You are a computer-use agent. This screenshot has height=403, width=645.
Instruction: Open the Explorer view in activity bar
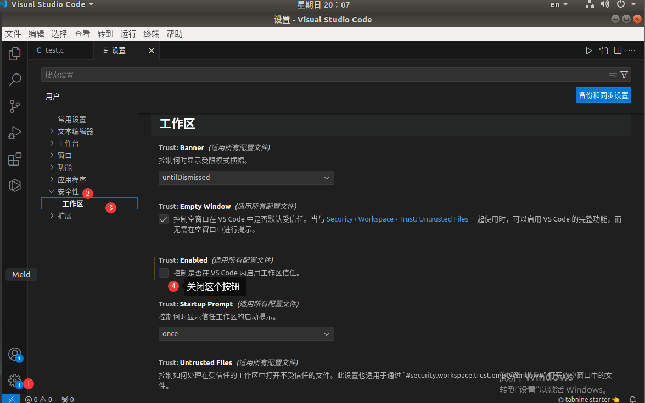(15, 53)
